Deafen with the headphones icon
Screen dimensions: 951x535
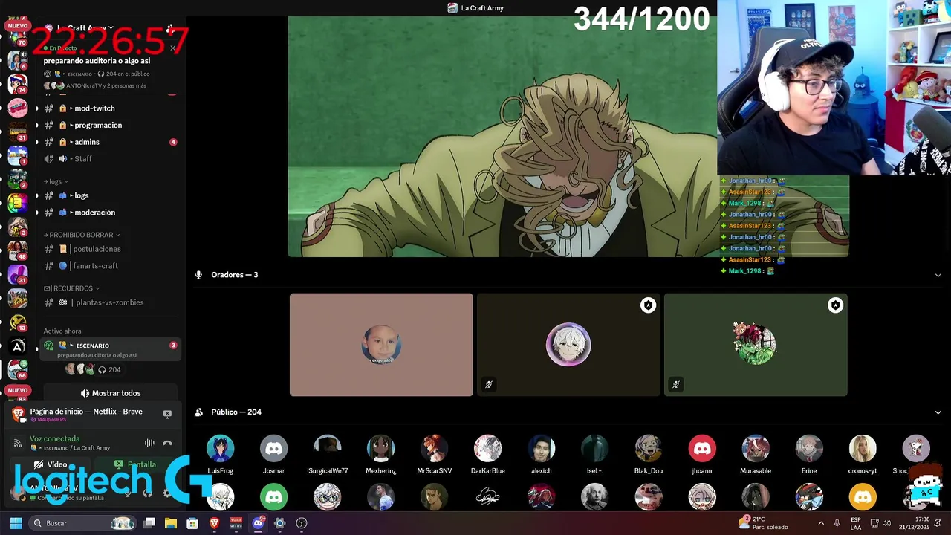click(x=147, y=493)
